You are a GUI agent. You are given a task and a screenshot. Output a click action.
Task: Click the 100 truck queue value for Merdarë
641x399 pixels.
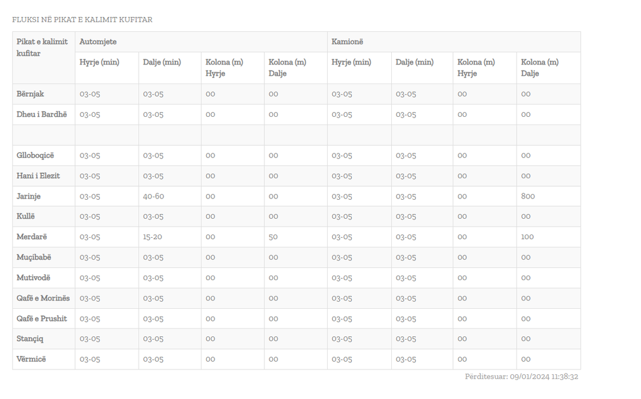(527, 237)
